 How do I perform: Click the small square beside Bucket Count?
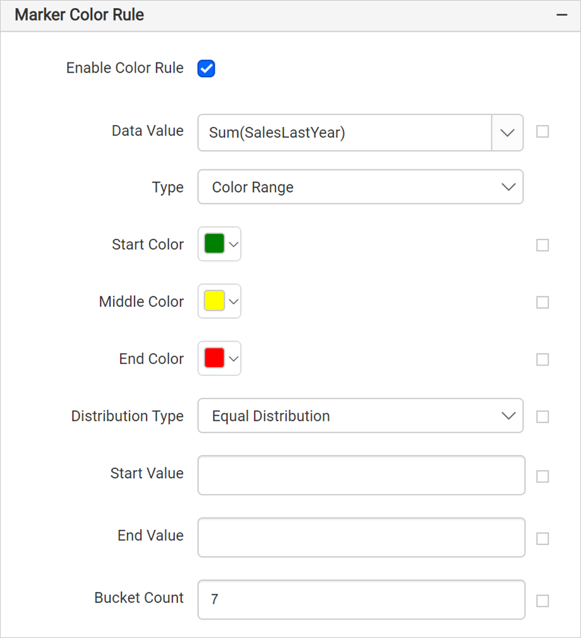[x=542, y=601]
